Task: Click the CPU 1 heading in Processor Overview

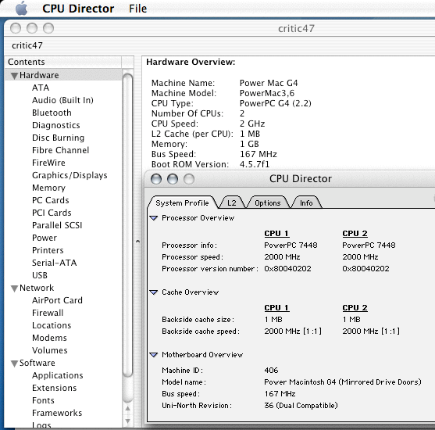Action: point(277,234)
